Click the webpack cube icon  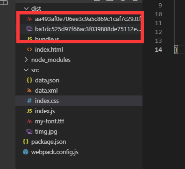point(26,152)
